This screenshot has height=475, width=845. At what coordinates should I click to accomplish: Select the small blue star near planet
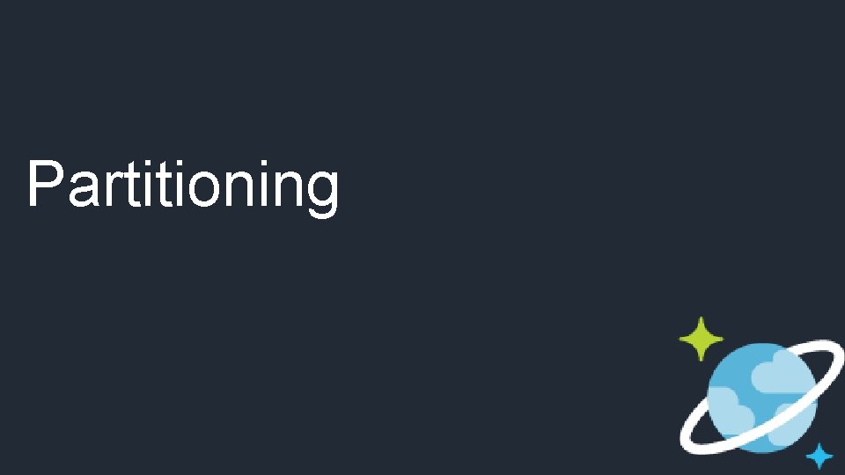[819, 457]
